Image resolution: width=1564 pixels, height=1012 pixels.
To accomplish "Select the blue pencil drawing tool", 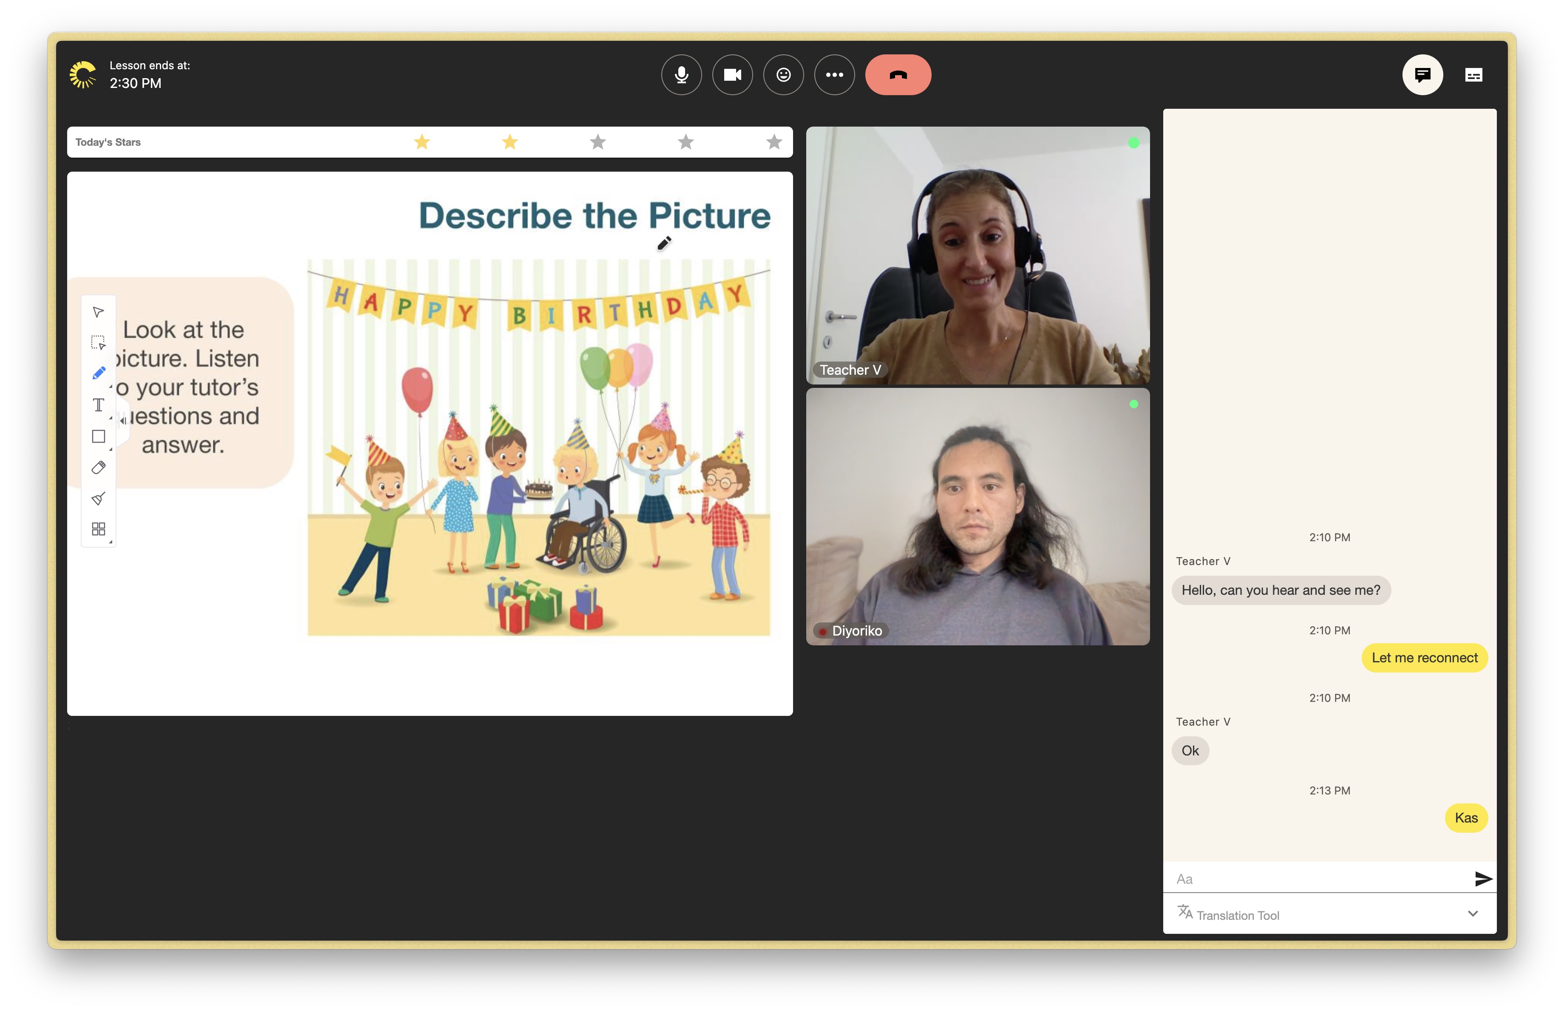I will (99, 374).
